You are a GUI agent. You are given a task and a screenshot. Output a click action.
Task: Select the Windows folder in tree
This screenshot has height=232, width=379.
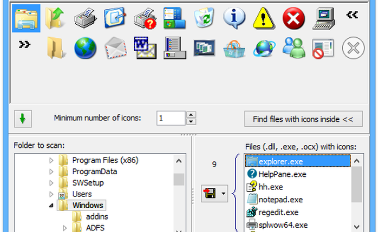point(88,205)
